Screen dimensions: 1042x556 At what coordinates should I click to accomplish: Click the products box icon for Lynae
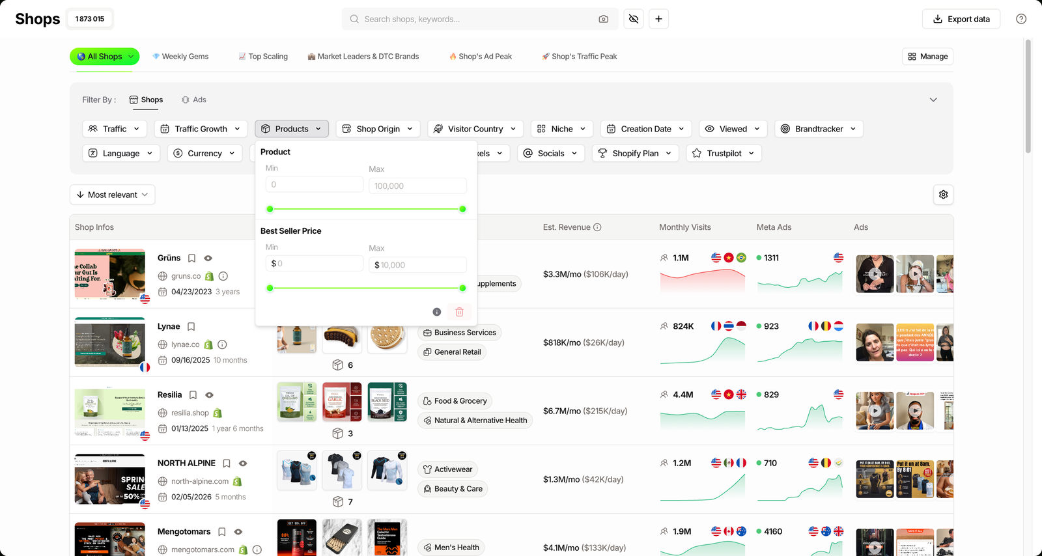(337, 365)
